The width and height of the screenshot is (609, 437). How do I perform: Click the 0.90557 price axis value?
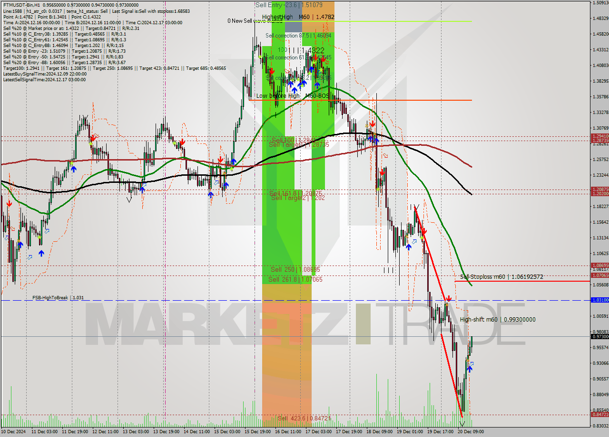601,379
